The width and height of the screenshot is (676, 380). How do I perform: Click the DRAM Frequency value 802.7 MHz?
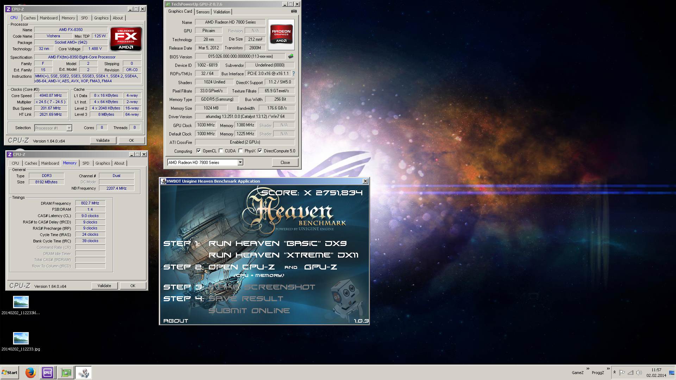[x=90, y=203]
